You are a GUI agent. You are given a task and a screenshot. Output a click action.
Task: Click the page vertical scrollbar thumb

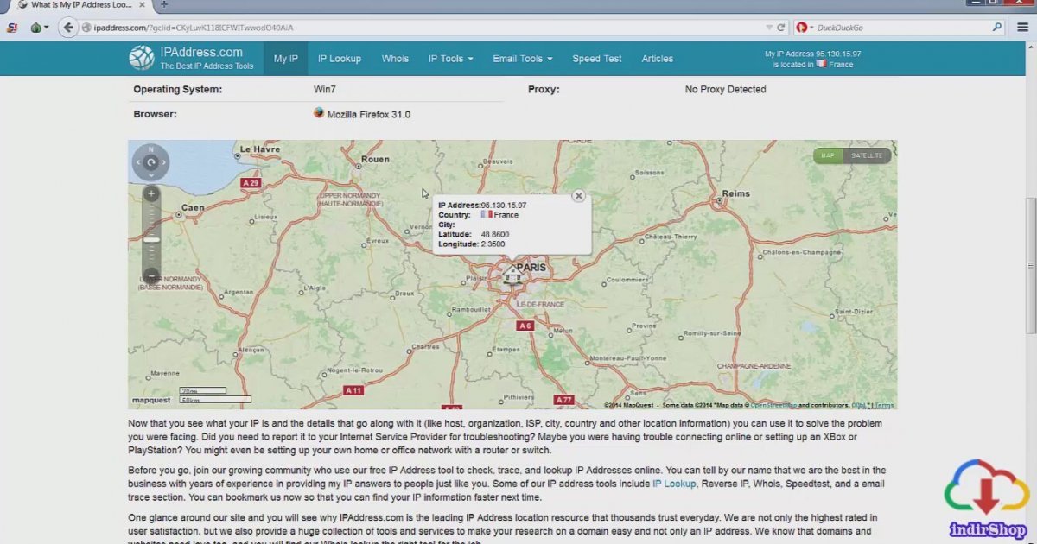1031,266
